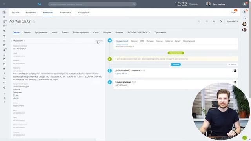Switch to the История tab

point(107,33)
